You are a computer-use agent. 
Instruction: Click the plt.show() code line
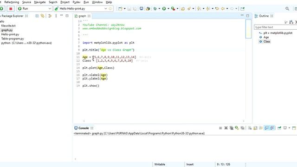(x=91, y=86)
